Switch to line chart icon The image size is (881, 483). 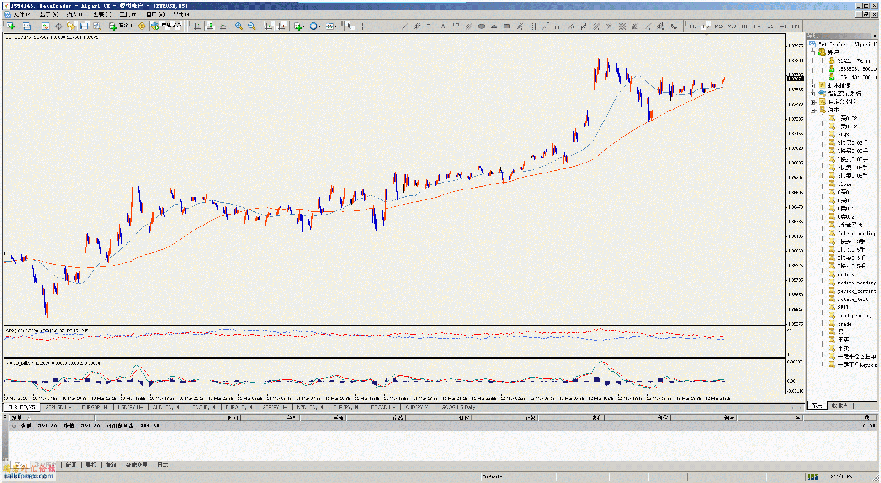(x=223, y=26)
